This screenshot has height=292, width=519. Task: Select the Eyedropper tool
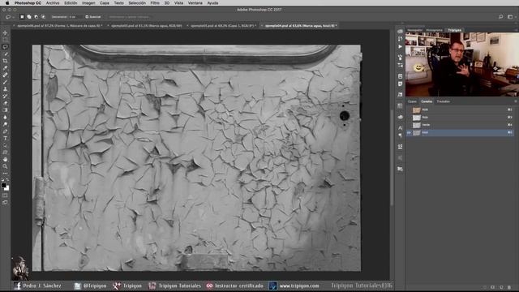5,68
